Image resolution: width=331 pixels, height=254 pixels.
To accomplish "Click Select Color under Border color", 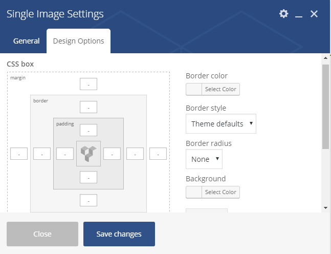I will click(220, 89).
